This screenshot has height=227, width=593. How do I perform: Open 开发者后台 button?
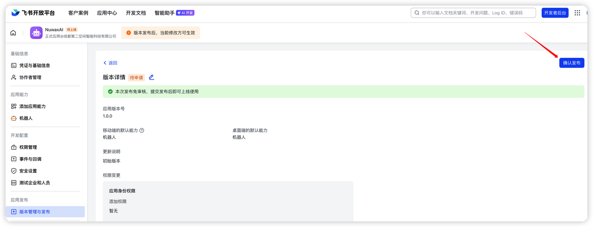point(555,13)
